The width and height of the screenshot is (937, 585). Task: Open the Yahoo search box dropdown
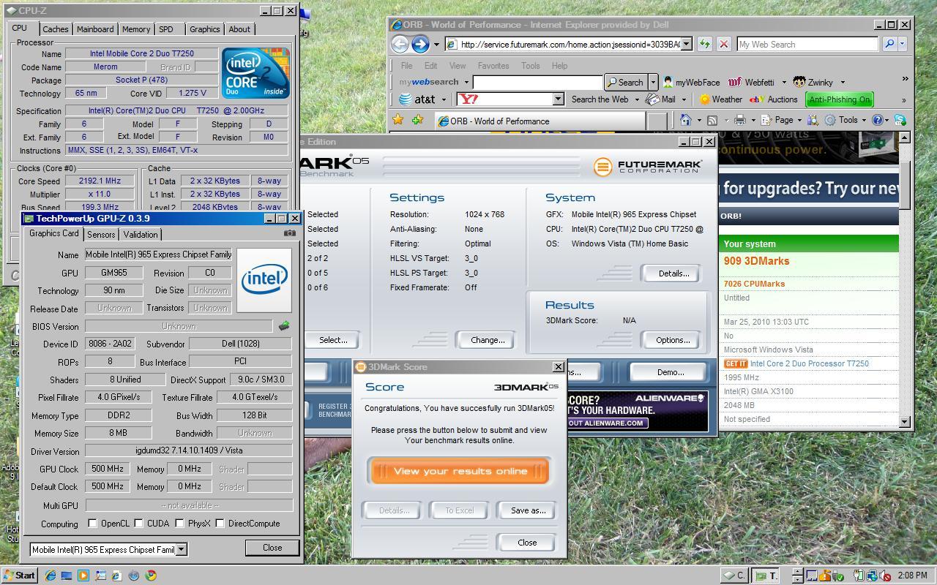(x=558, y=99)
